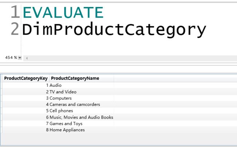Viewport: 237px width, 147px height.
Task: Click line number 1 in the gutter
Action: [x=15, y=12]
